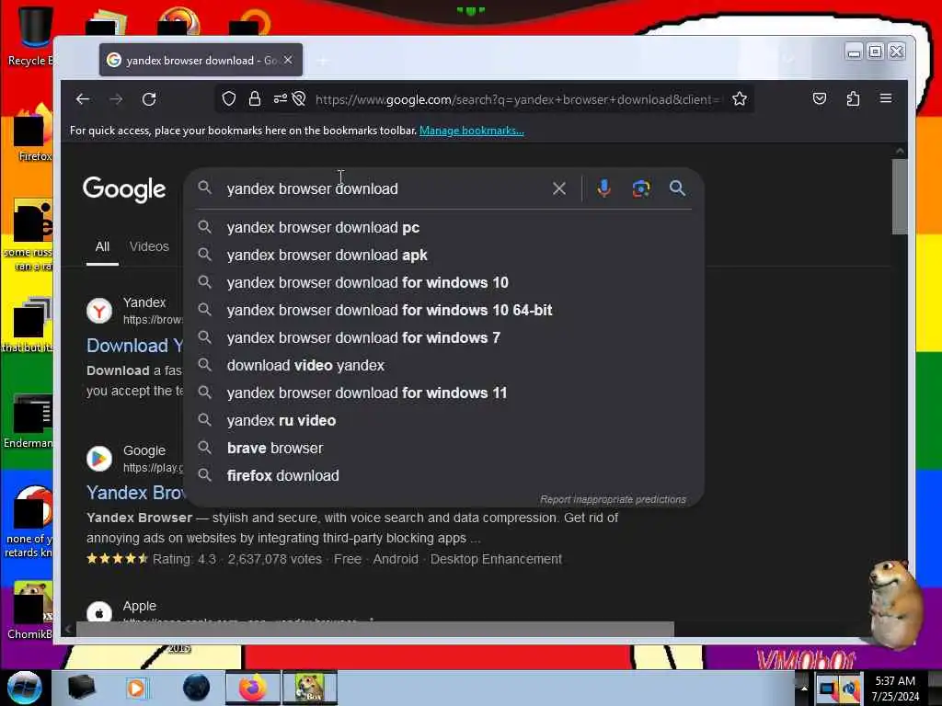Save page to Pocket

[x=820, y=98]
